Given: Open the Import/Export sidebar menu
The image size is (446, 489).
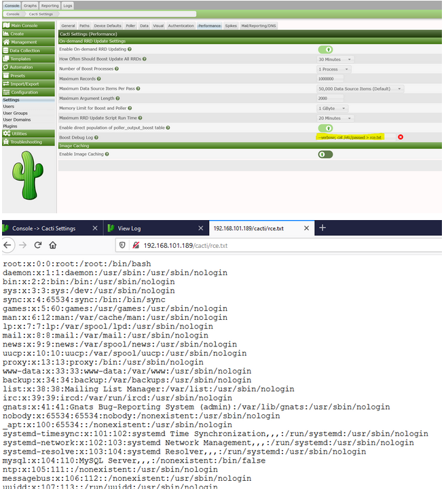Looking at the screenshot, I should click(x=29, y=84).
